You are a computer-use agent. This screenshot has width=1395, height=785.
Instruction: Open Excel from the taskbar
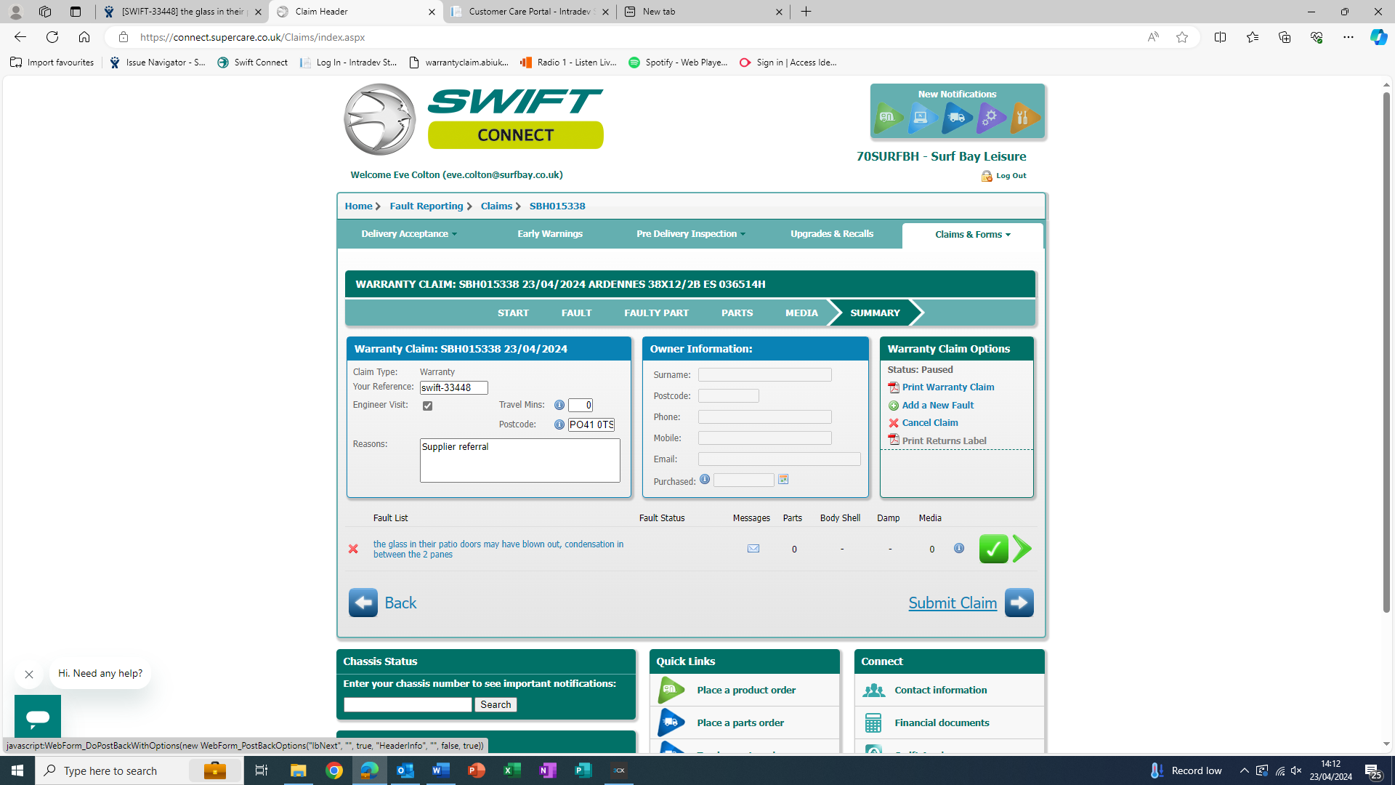click(512, 770)
